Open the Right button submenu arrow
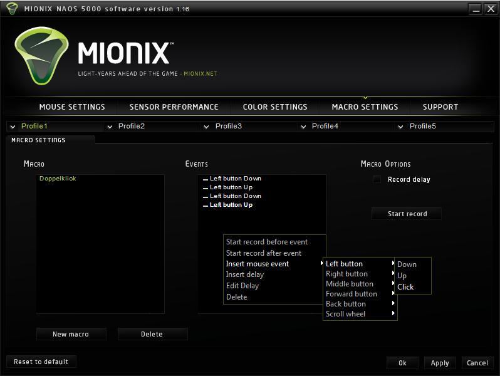The image size is (500, 376). click(393, 273)
